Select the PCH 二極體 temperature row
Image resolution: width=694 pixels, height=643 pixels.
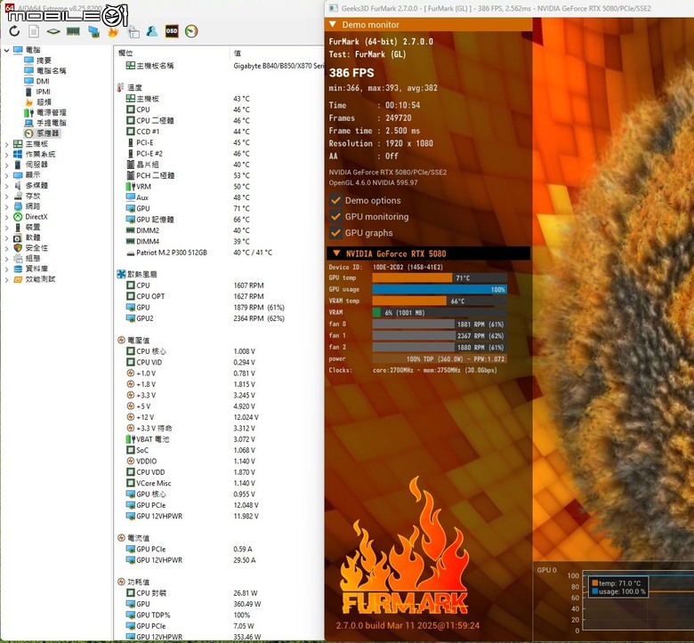tap(219, 175)
